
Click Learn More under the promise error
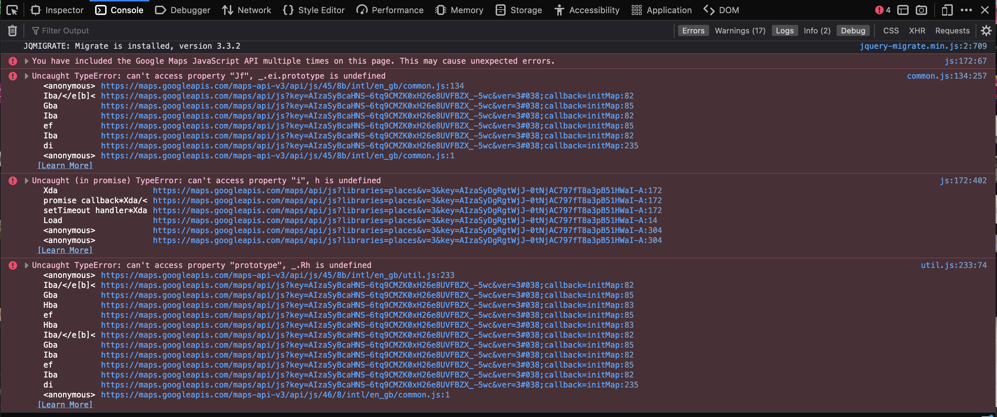tap(65, 250)
